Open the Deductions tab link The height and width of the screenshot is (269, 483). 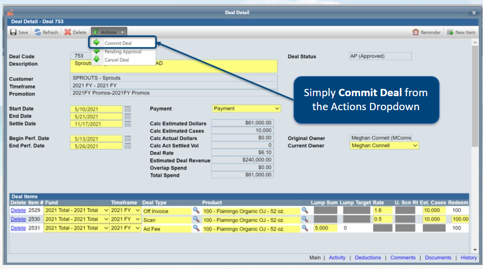(368, 258)
